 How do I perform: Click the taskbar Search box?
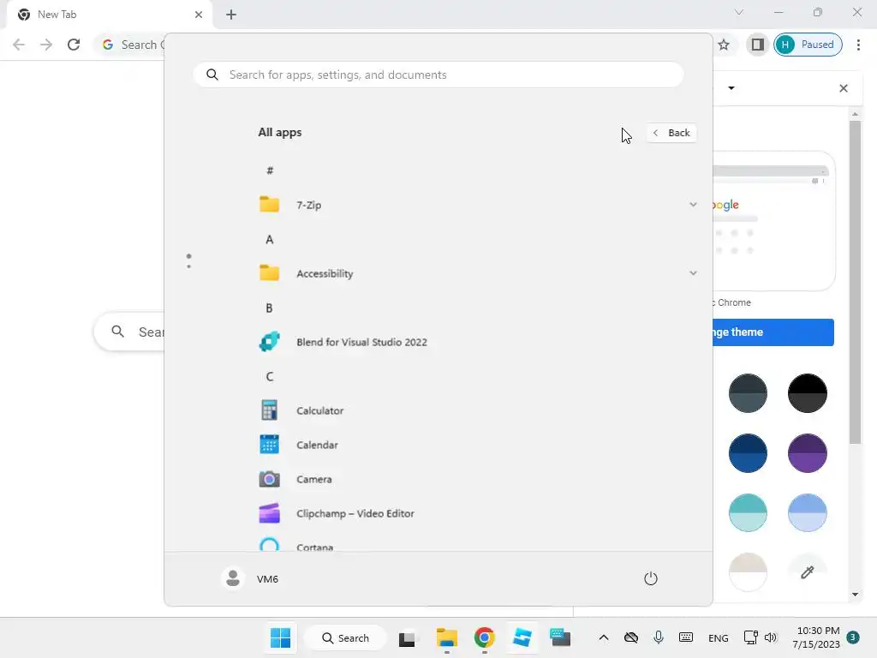[346, 637]
